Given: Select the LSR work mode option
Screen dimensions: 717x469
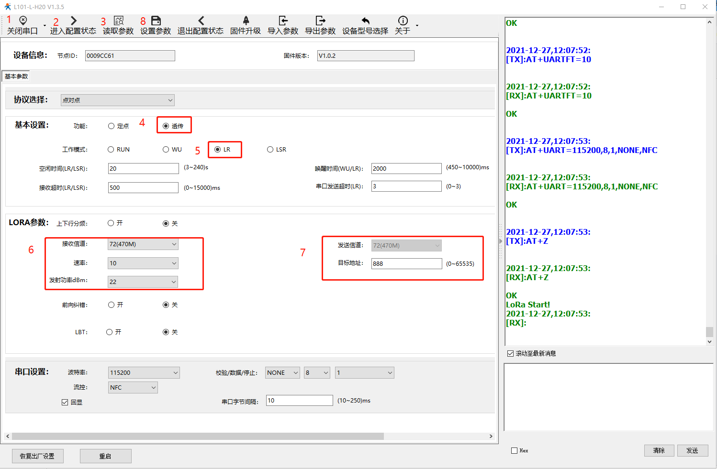Looking at the screenshot, I should [x=270, y=150].
